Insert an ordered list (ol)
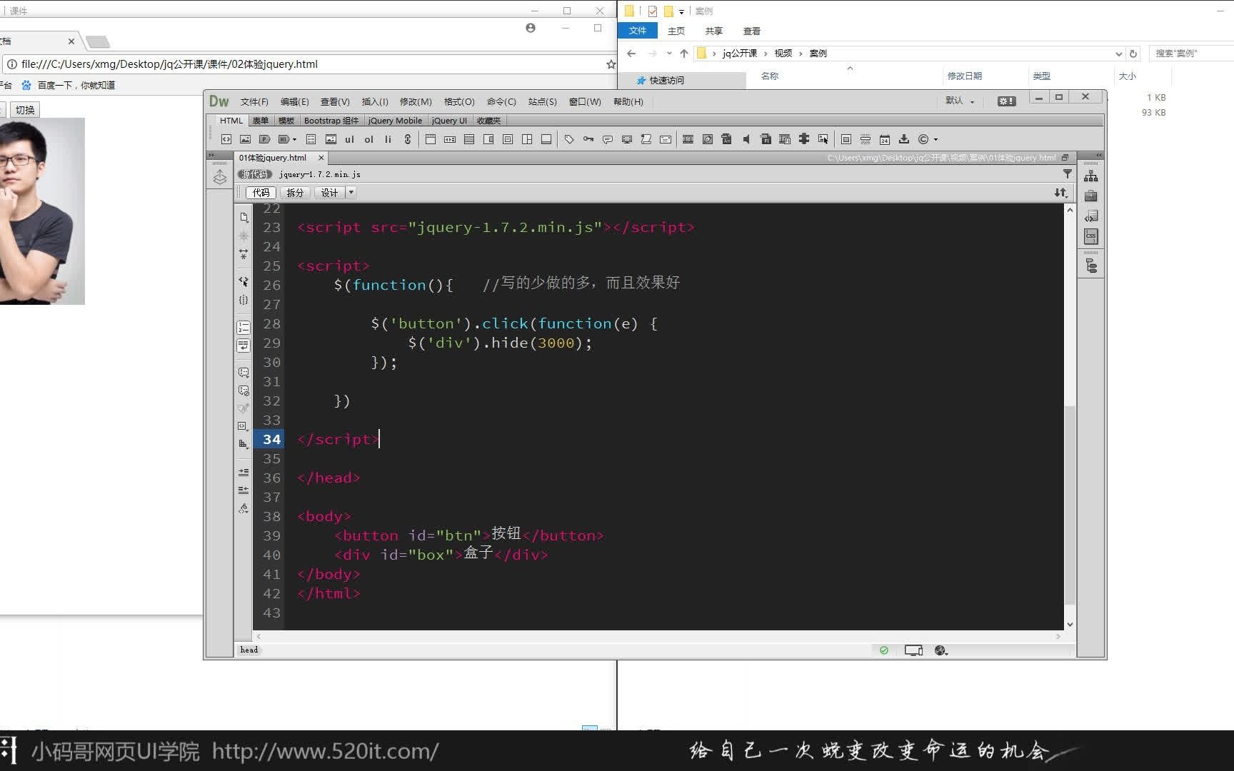Viewport: 1234px width, 771px height. (368, 139)
